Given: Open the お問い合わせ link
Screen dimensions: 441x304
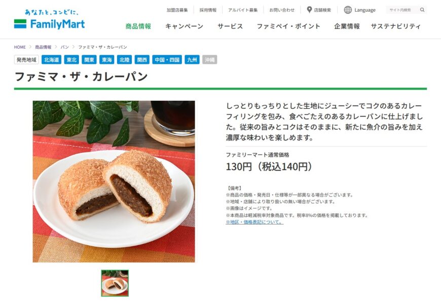Looking at the screenshot, I should pos(282,10).
